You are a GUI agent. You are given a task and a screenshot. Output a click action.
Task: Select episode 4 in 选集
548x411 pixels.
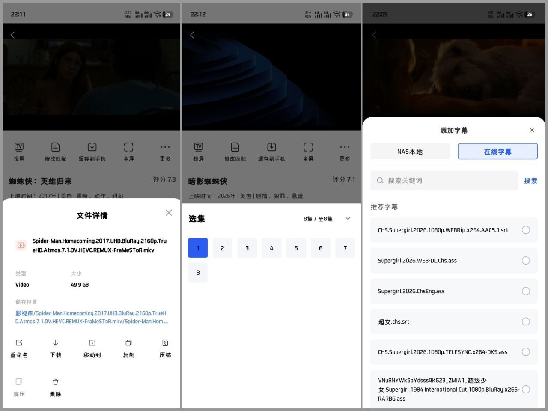click(271, 248)
